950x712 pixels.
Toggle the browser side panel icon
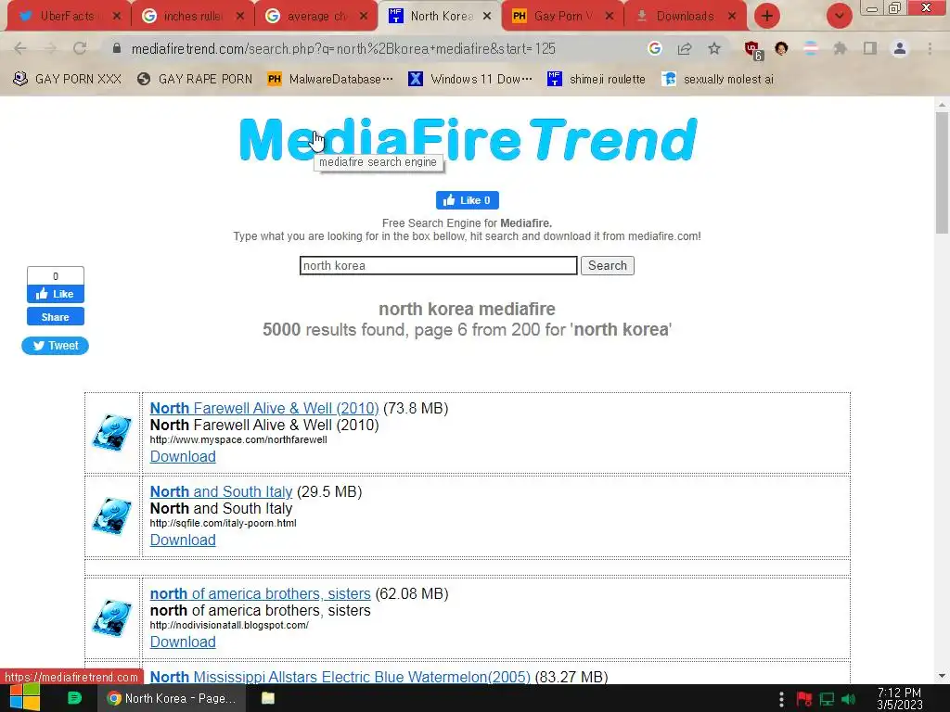(x=870, y=48)
